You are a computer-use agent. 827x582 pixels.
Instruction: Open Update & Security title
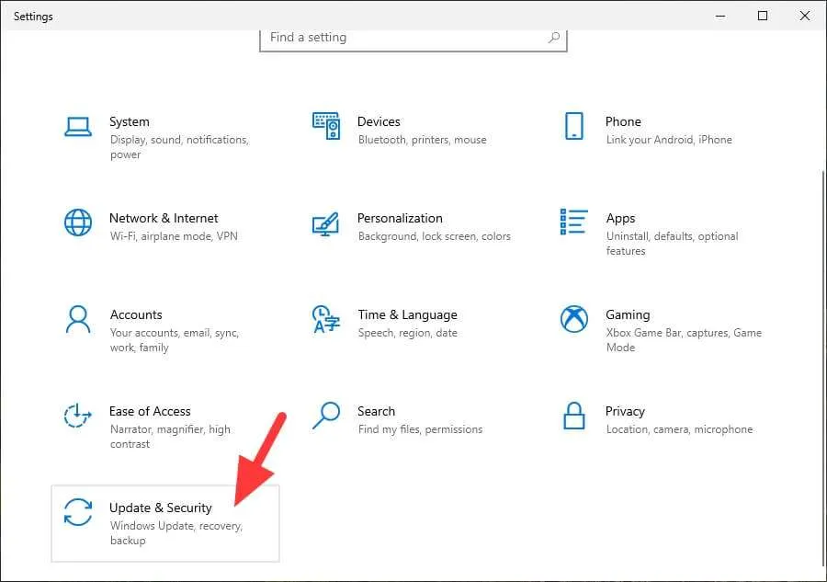click(160, 508)
